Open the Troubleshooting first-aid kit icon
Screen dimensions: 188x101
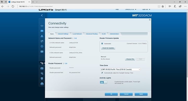point(42,68)
